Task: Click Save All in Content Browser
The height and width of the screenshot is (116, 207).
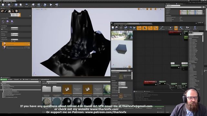Action: coord(16,80)
